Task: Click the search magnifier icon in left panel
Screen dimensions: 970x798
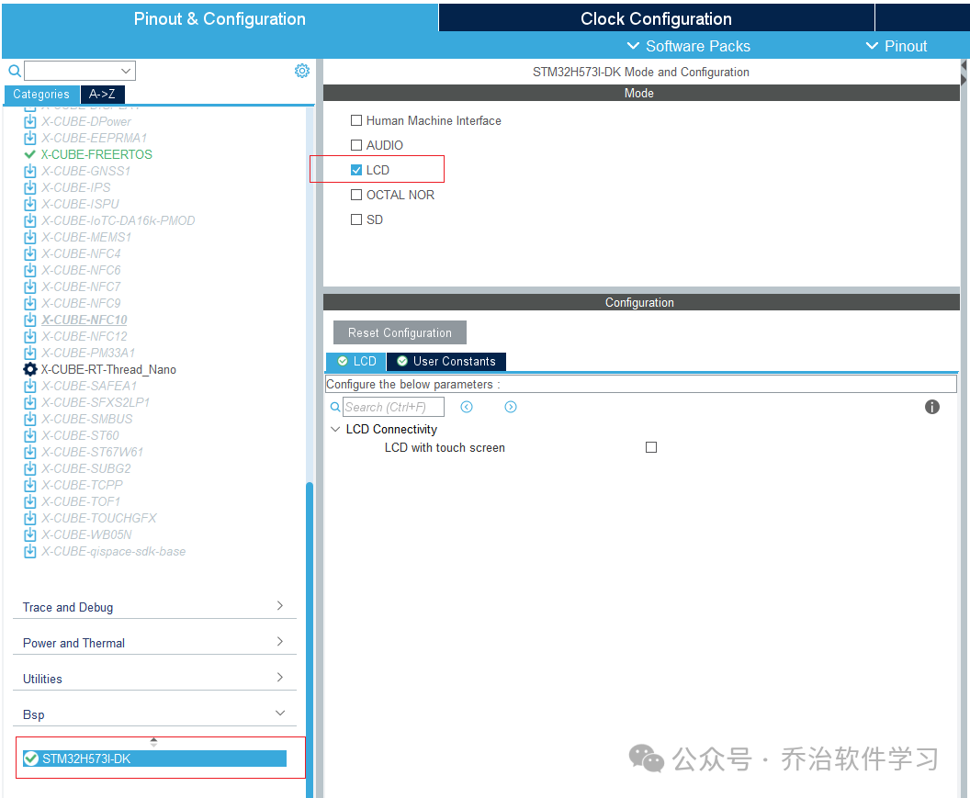Action: coord(14,71)
